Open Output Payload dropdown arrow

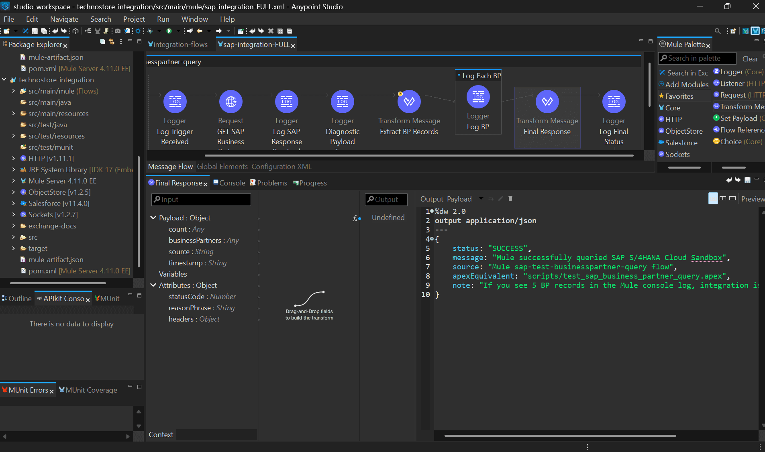pyautogui.click(x=481, y=198)
